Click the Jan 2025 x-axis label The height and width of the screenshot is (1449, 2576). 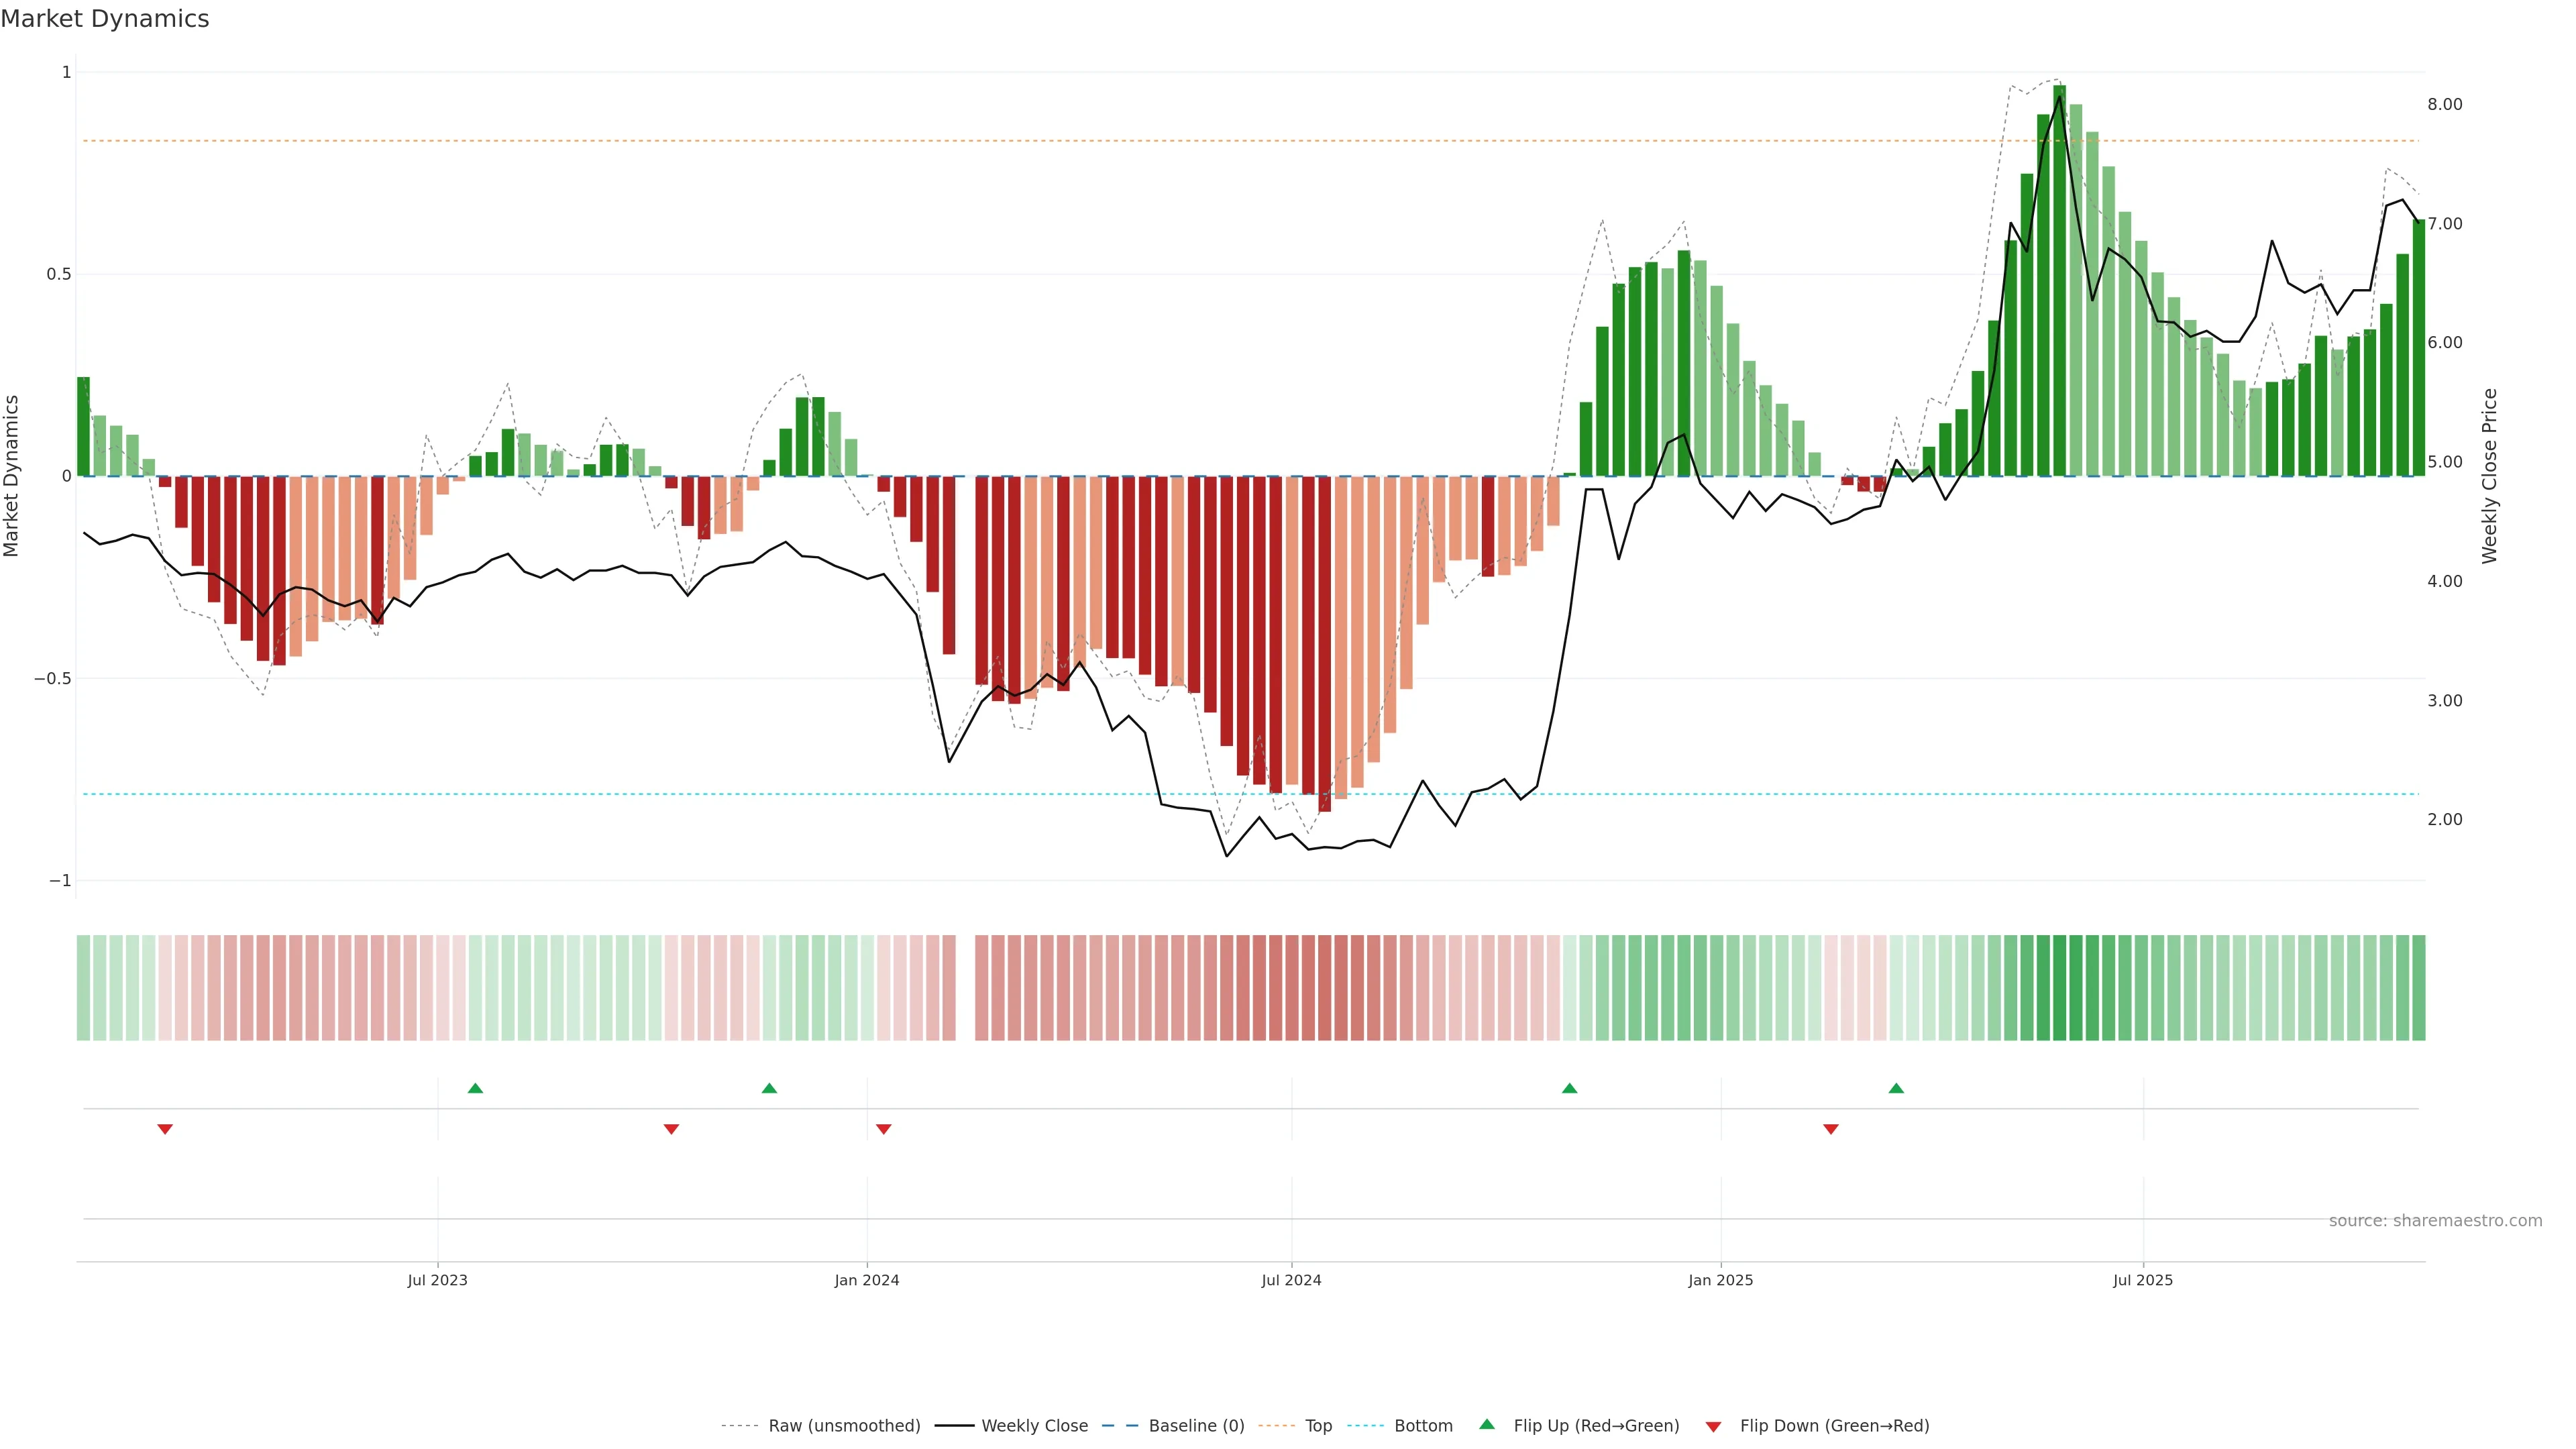pyautogui.click(x=1720, y=1280)
